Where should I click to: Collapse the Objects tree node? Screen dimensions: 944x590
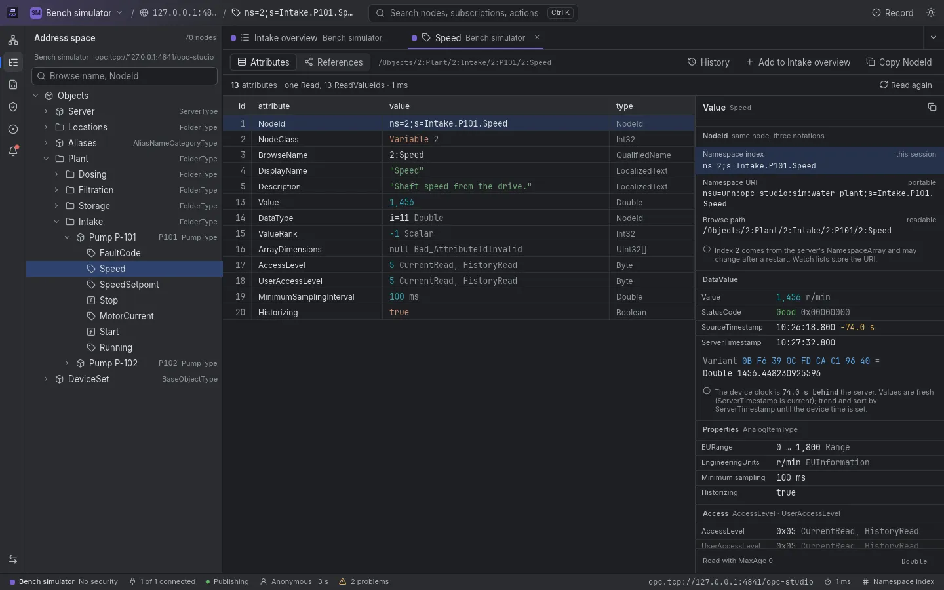point(35,96)
